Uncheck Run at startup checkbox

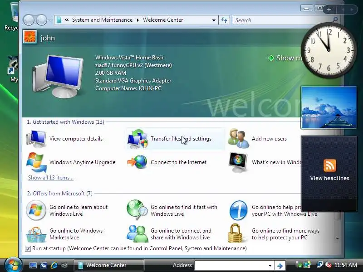pos(28,248)
